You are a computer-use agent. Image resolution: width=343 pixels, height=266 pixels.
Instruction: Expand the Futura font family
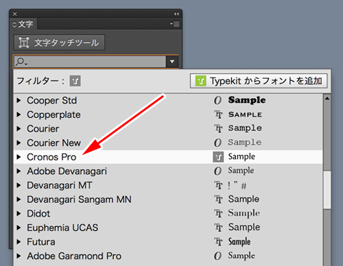[x=19, y=242]
